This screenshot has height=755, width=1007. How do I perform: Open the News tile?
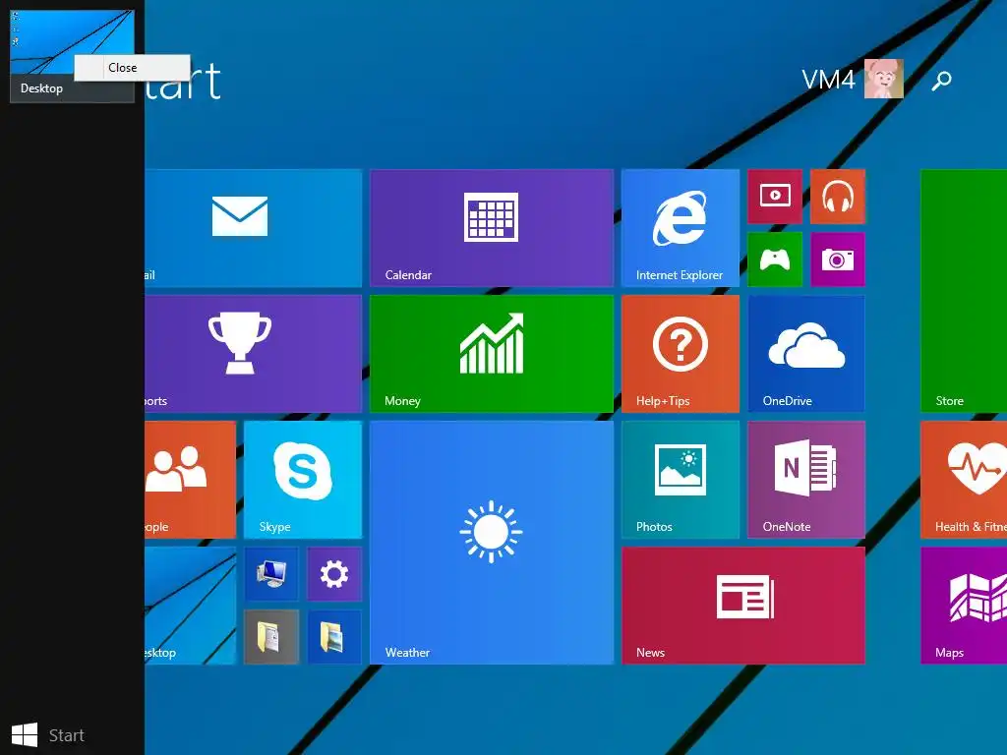coord(743,606)
